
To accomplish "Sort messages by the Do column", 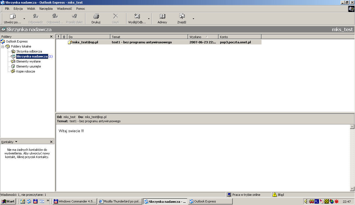I will 89,37.
